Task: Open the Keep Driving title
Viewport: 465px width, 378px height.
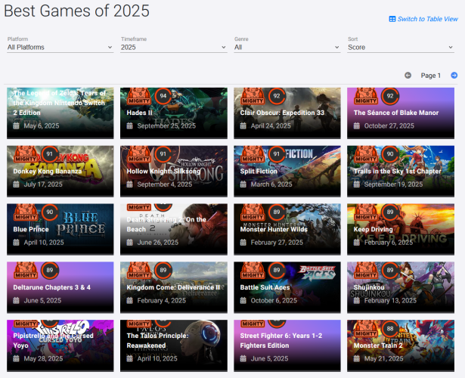Action: (x=373, y=229)
